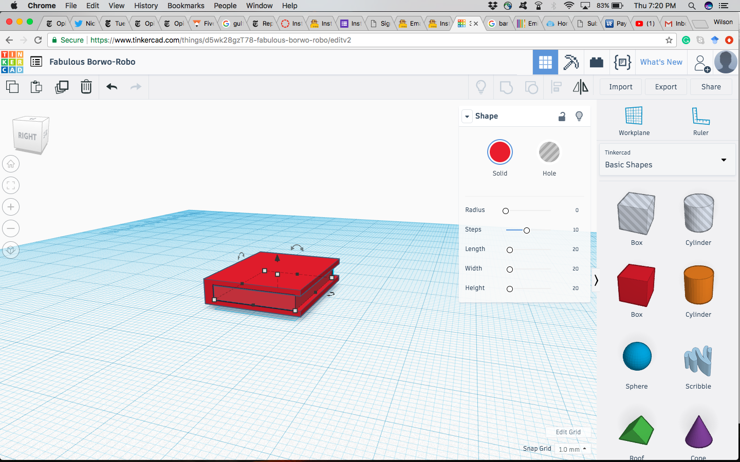Redo the last action
The width and height of the screenshot is (740, 462).
136,87
